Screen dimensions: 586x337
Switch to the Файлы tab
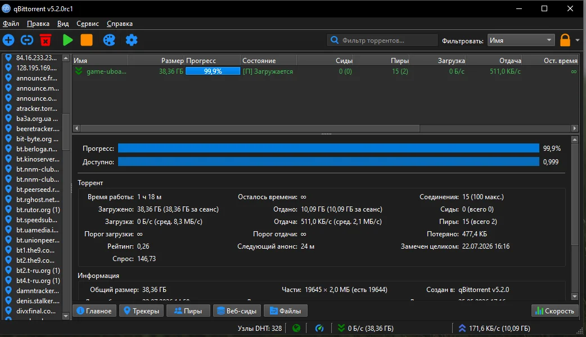coord(286,311)
